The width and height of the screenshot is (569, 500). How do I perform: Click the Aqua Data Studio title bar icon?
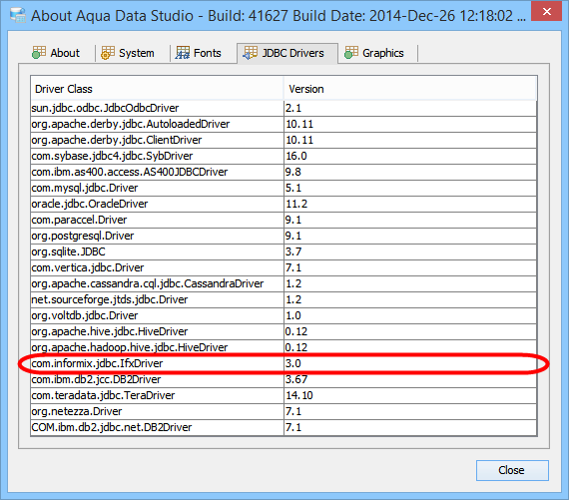(18, 15)
